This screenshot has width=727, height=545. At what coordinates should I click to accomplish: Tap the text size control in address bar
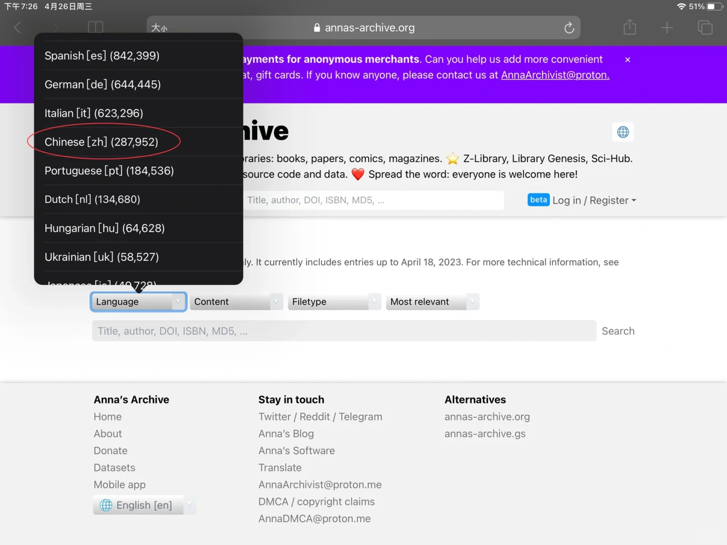[x=159, y=28]
